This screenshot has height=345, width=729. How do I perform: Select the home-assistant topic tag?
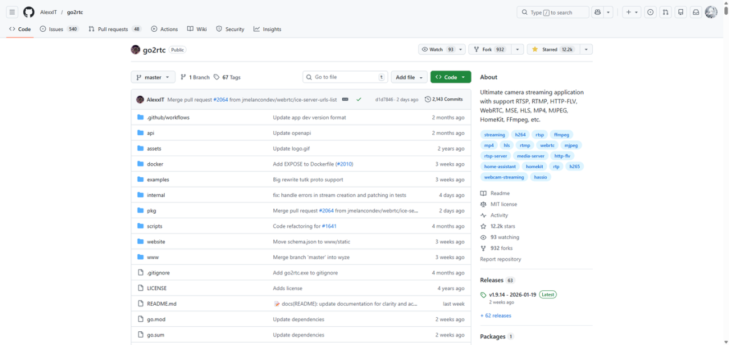click(x=499, y=167)
